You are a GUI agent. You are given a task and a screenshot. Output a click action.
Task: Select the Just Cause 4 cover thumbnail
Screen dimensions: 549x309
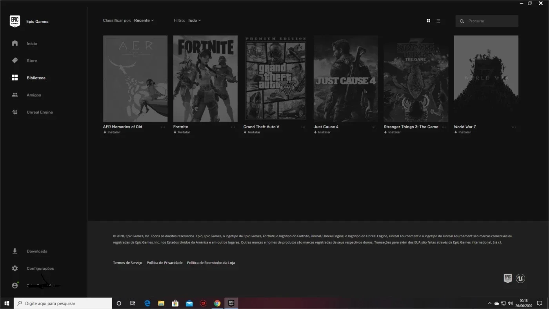[x=346, y=78]
